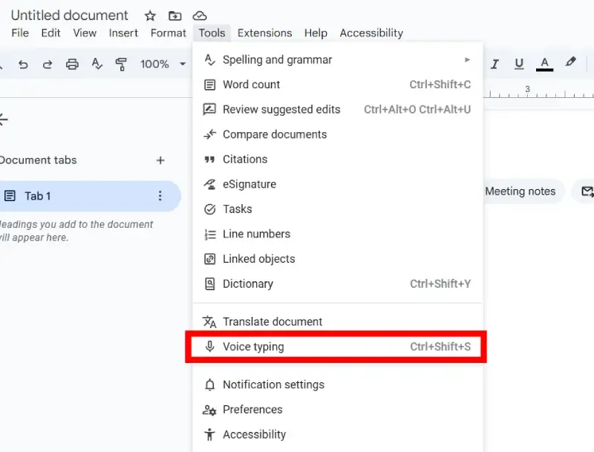Run the spell check toolbar icon
This screenshot has width=594, height=452.
[97, 64]
